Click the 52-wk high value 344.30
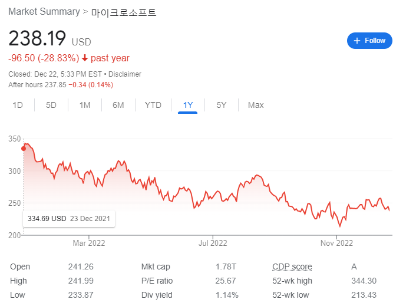 tap(364, 281)
